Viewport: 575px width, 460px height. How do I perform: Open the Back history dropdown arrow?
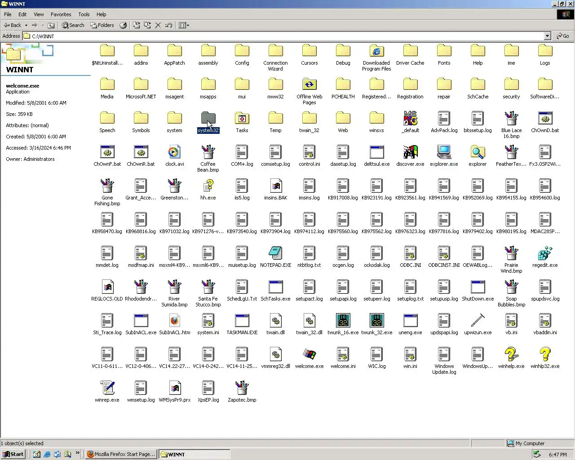(26, 25)
